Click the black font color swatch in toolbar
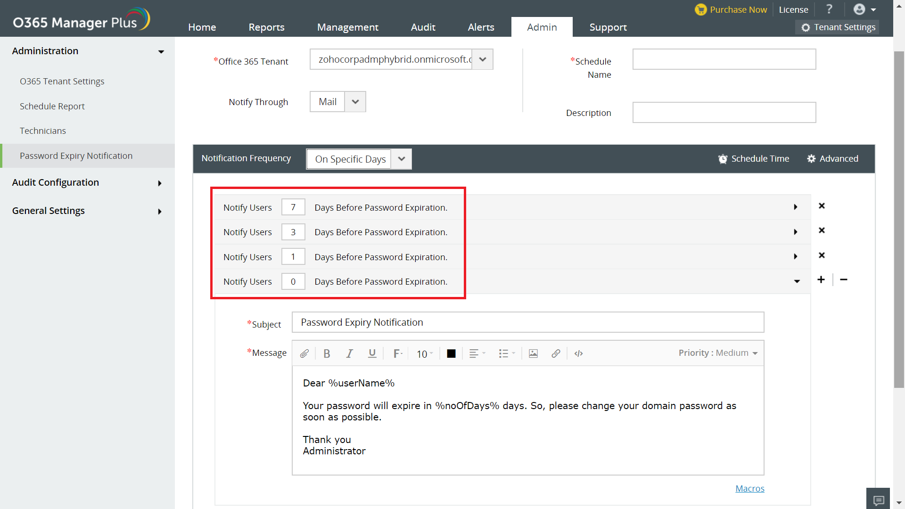 pyautogui.click(x=451, y=353)
